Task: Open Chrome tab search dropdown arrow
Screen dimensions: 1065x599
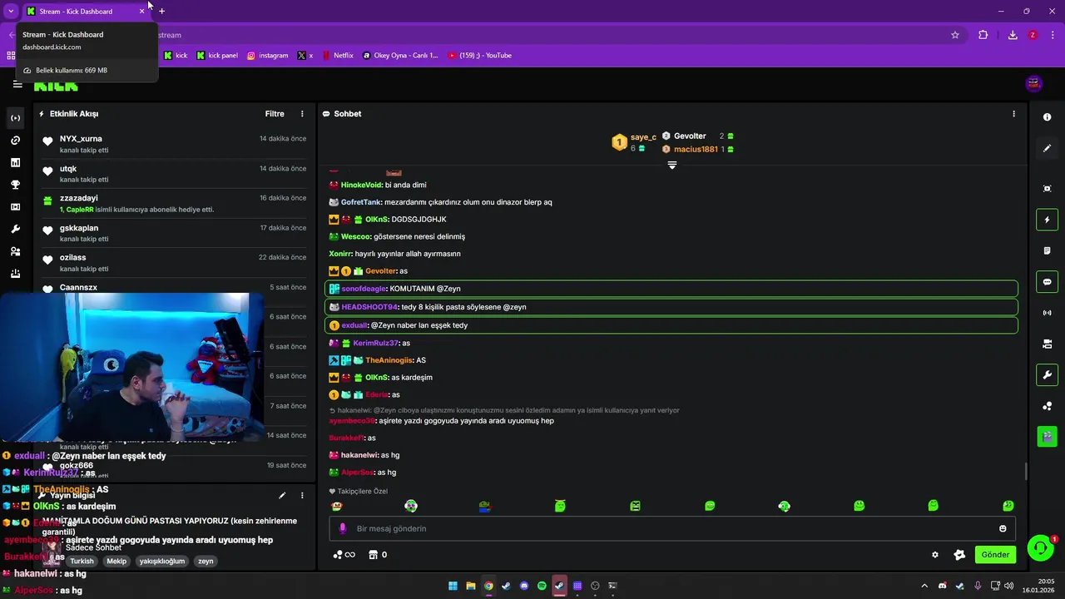Action: click(x=11, y=11)
